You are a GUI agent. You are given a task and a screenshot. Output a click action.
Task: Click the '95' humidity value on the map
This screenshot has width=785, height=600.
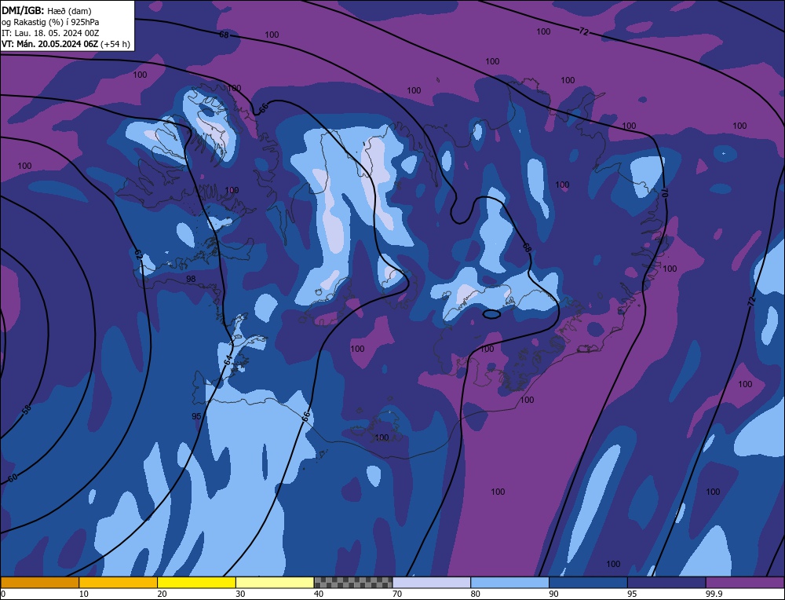coord(196,416)
